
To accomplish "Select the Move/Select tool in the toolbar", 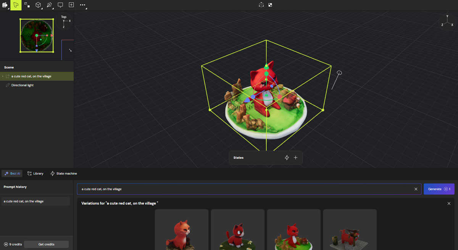I will coord(16,5).
